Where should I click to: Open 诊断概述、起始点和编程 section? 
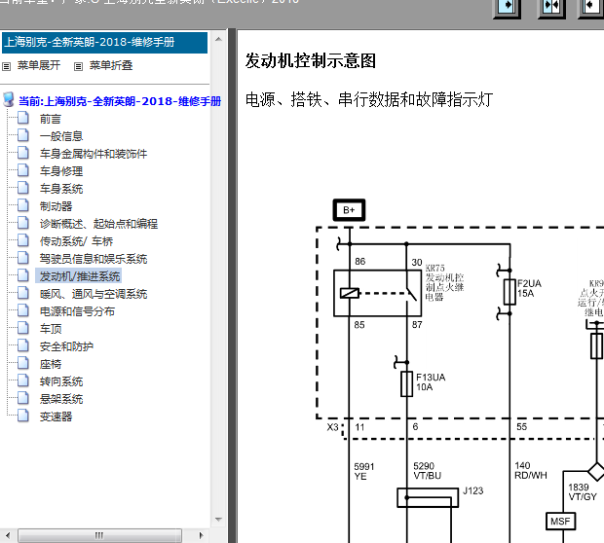click(x=98, y=224)
